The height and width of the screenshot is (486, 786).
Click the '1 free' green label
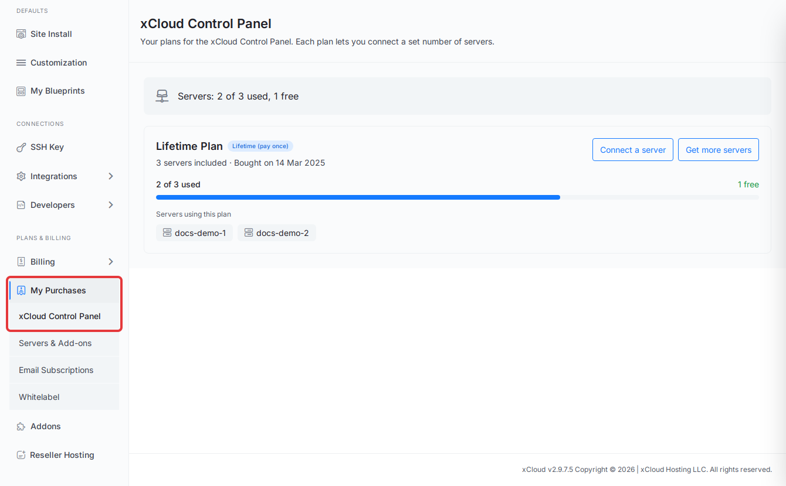(x=748, y=184)
